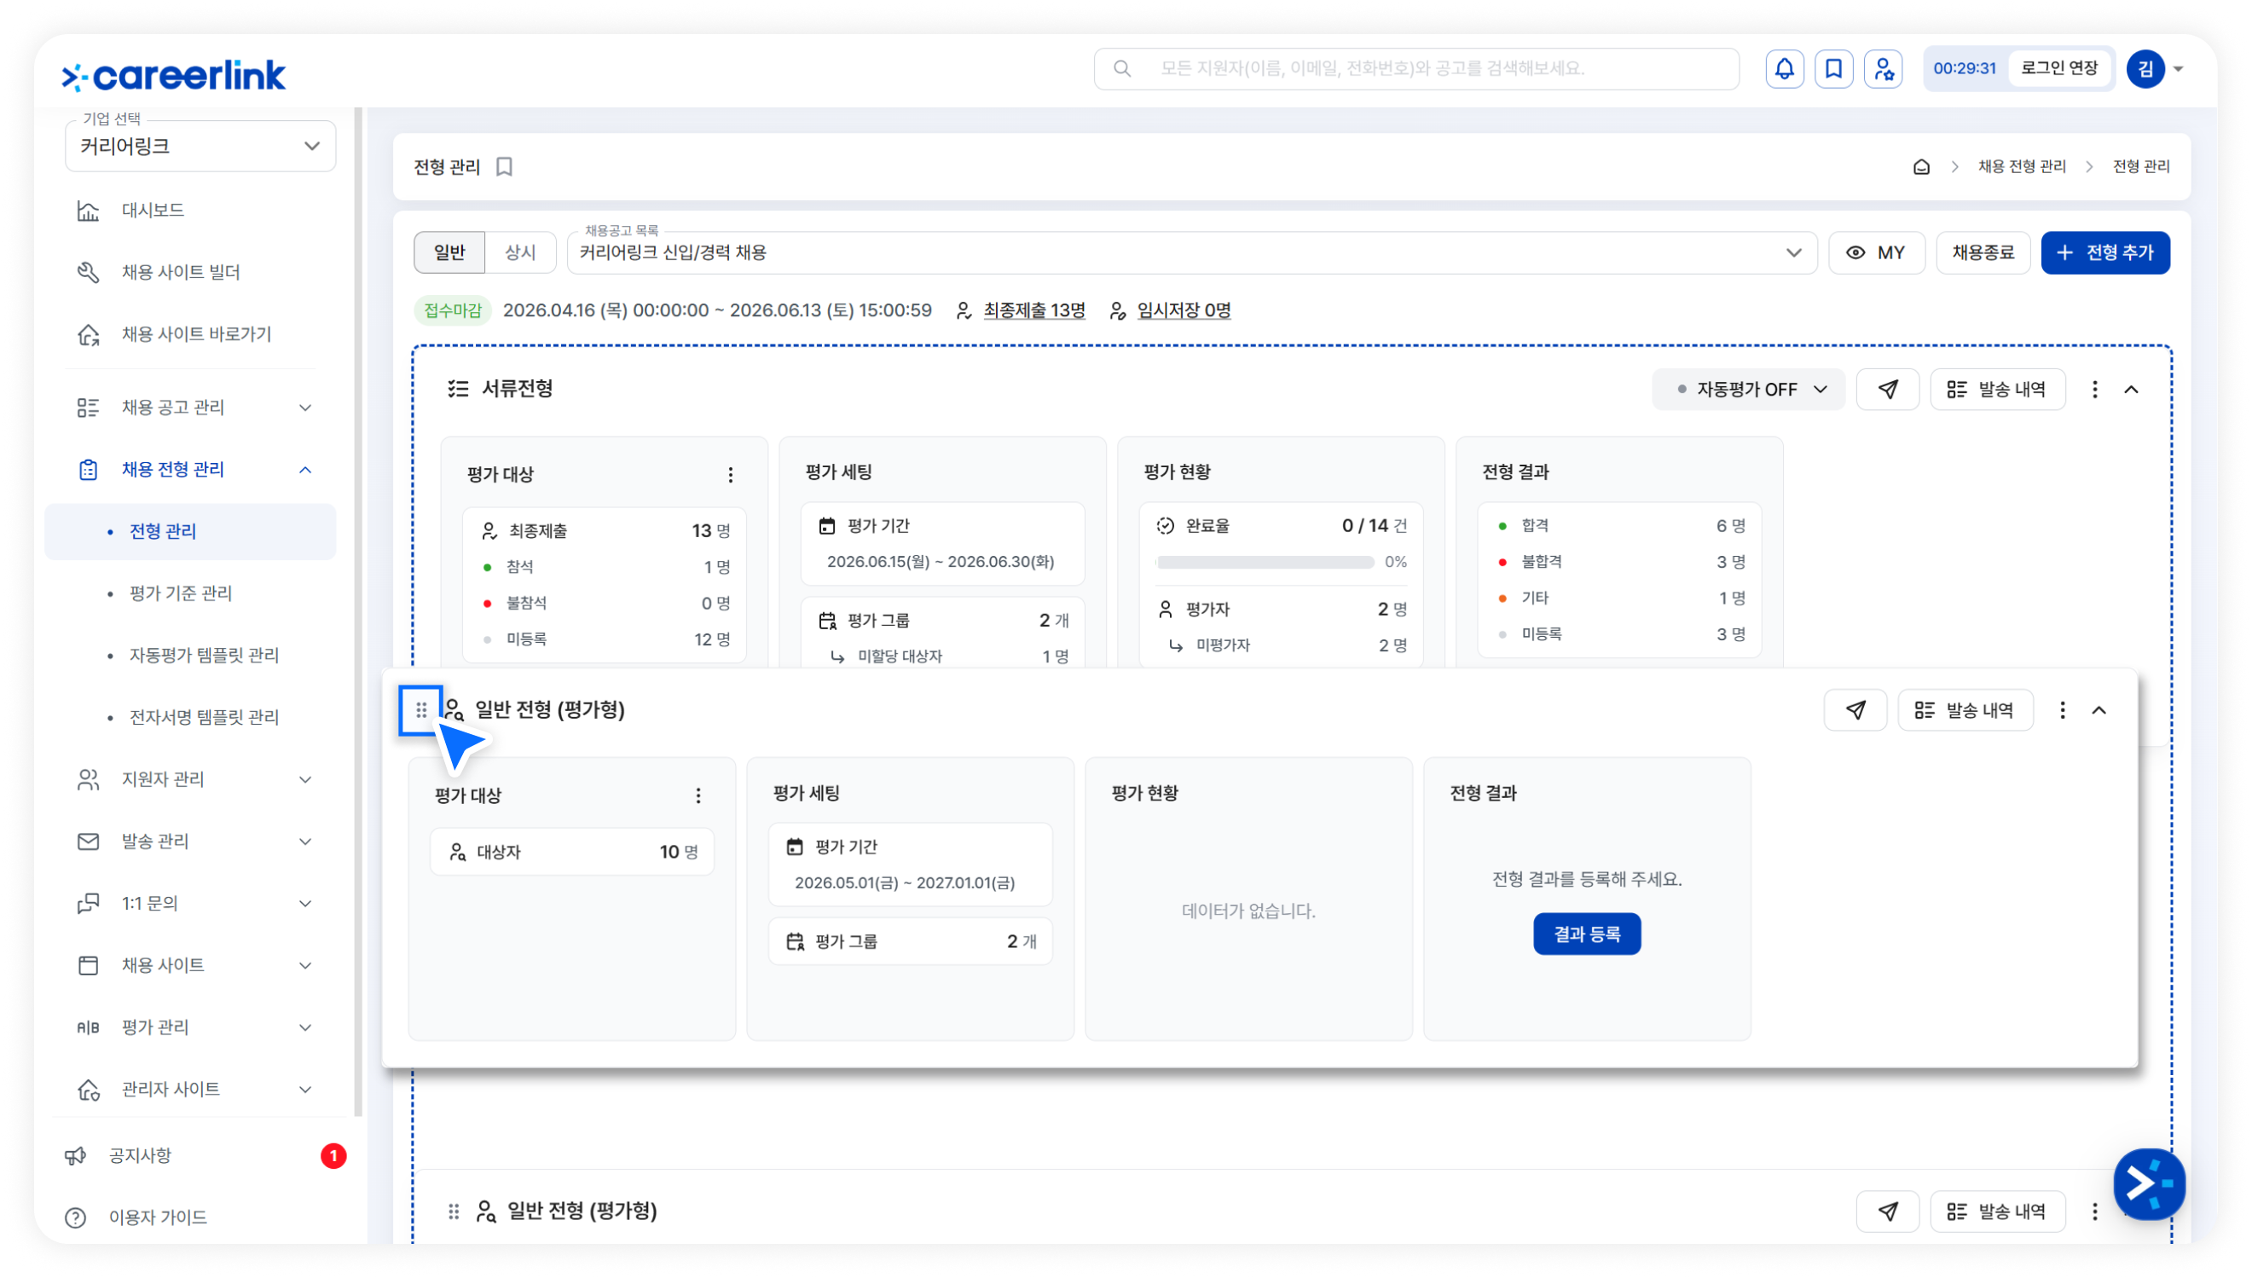This screenshot has height=1278, width=2252.
Task: Collapse the 서류전형 section chevron
Action: click(x=2131, y=389)
